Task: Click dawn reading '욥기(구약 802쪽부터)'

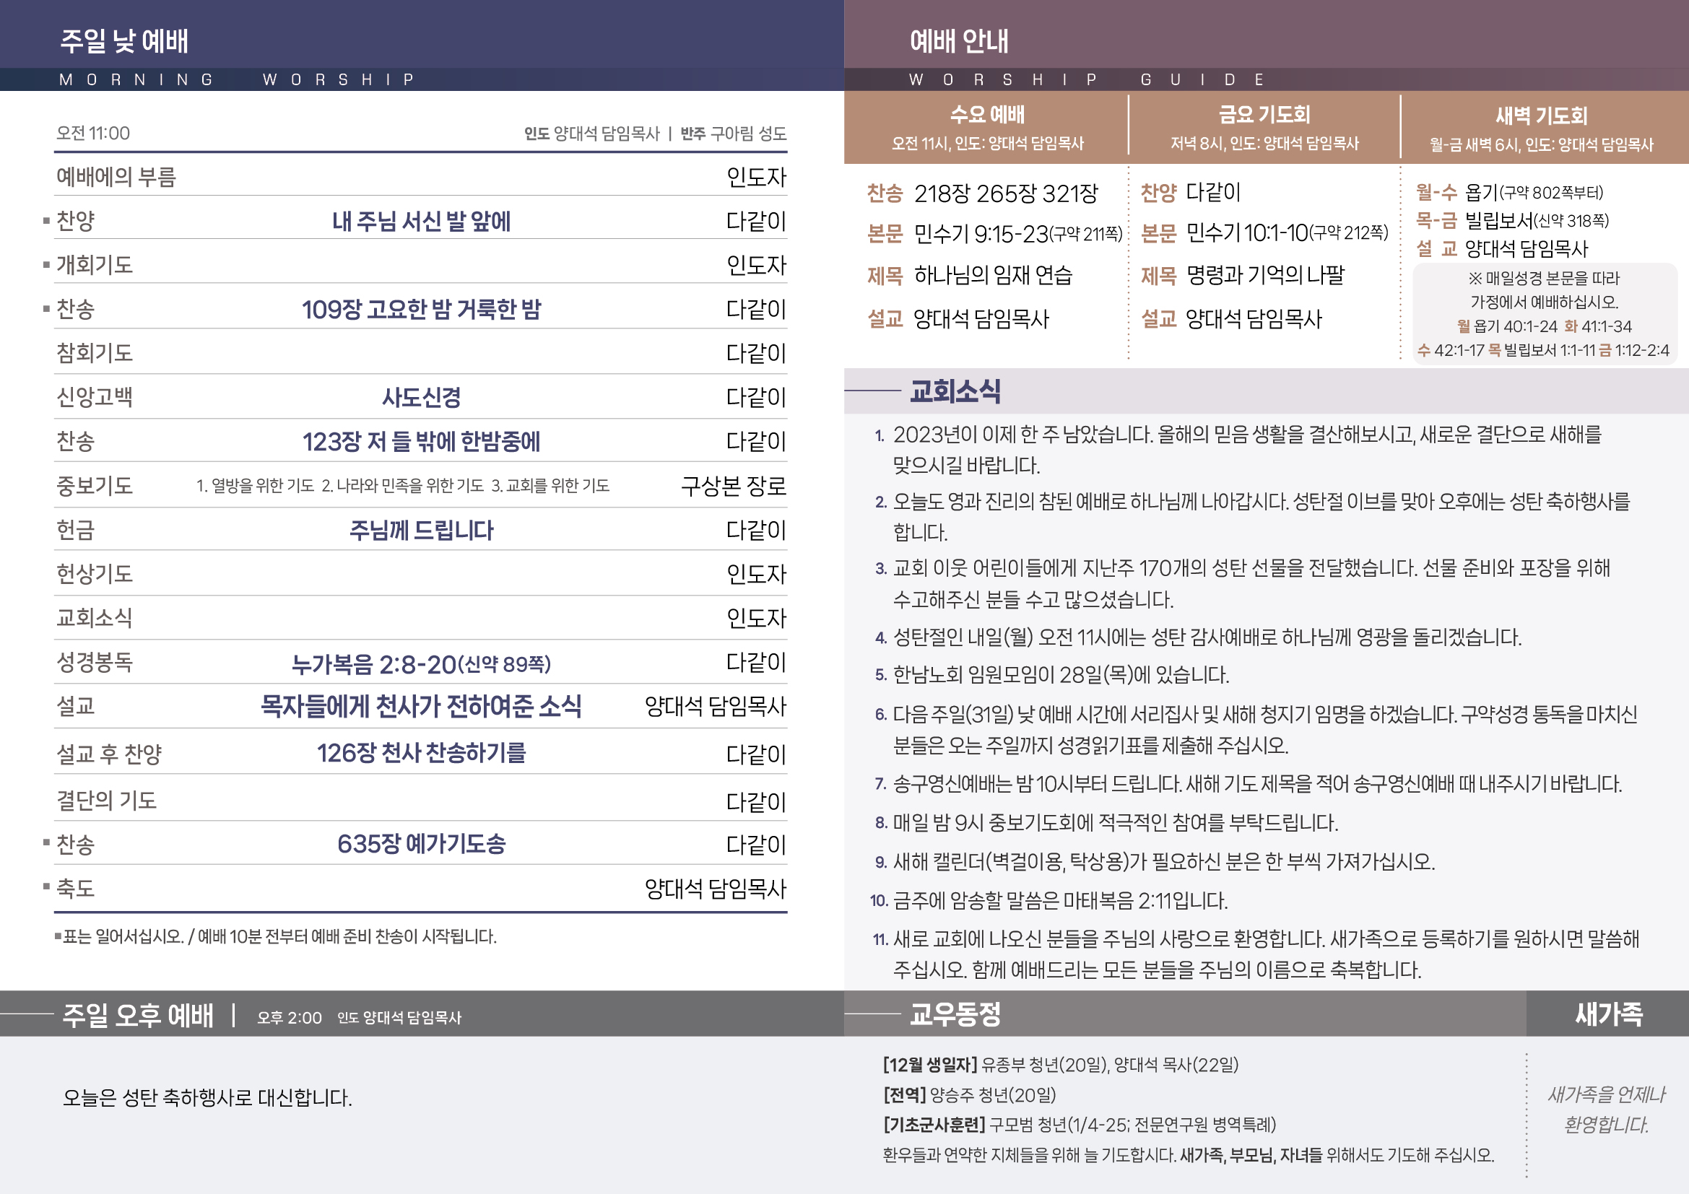Action: point(1534,193)
